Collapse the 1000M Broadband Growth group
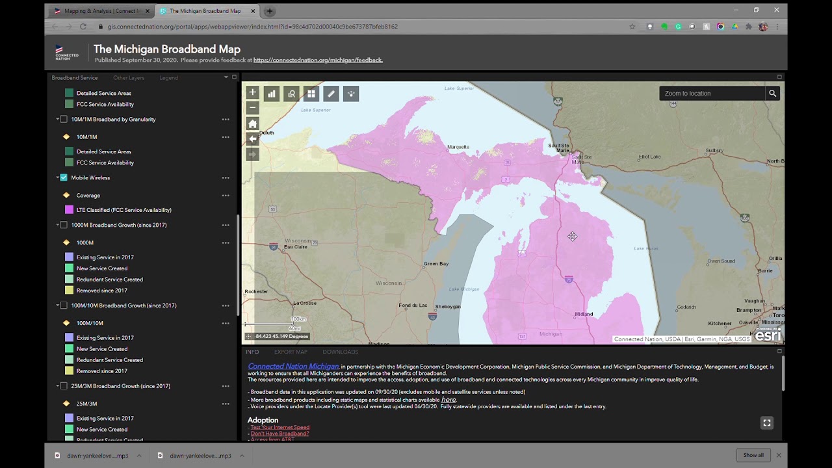This screenshot has height=468, width=832. coord(57,225)
